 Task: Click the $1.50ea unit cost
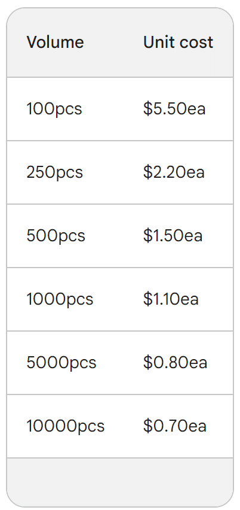[x=173, y=236]
